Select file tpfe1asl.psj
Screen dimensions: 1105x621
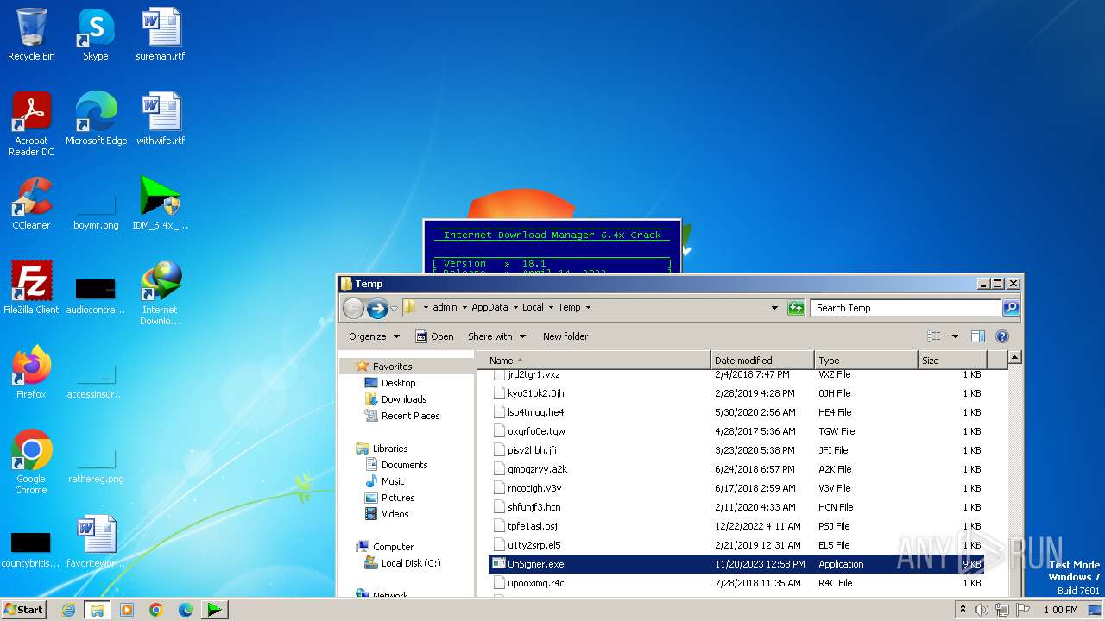[x=532, y=526]
